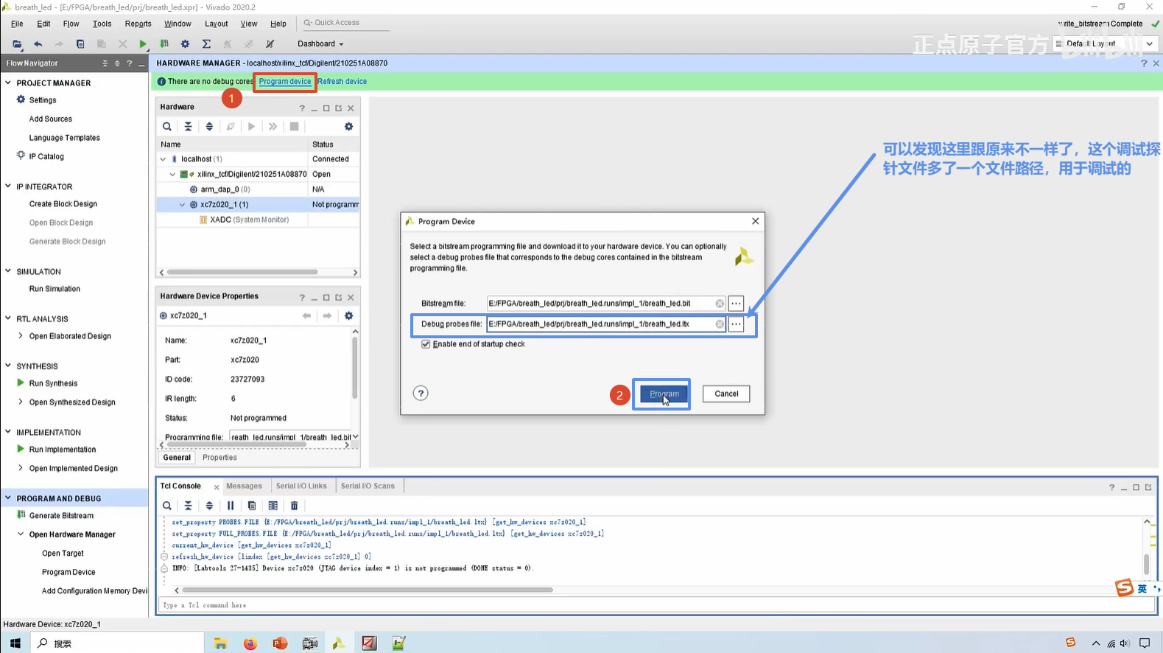Screen dimensions: 1163x653
Task: Collapse SIMULATION section
Action: pyautogui.click(x=8, y=271)
